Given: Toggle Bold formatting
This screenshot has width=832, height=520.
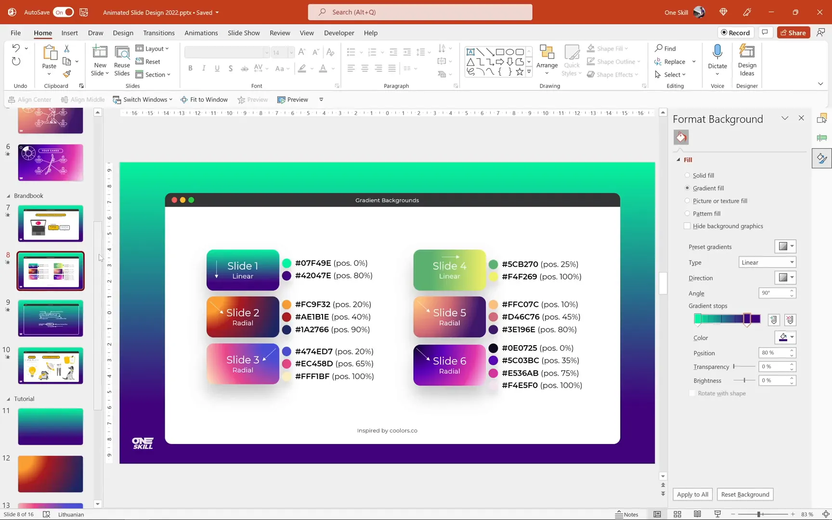Looking at the screenshot, I should (190, 68).
